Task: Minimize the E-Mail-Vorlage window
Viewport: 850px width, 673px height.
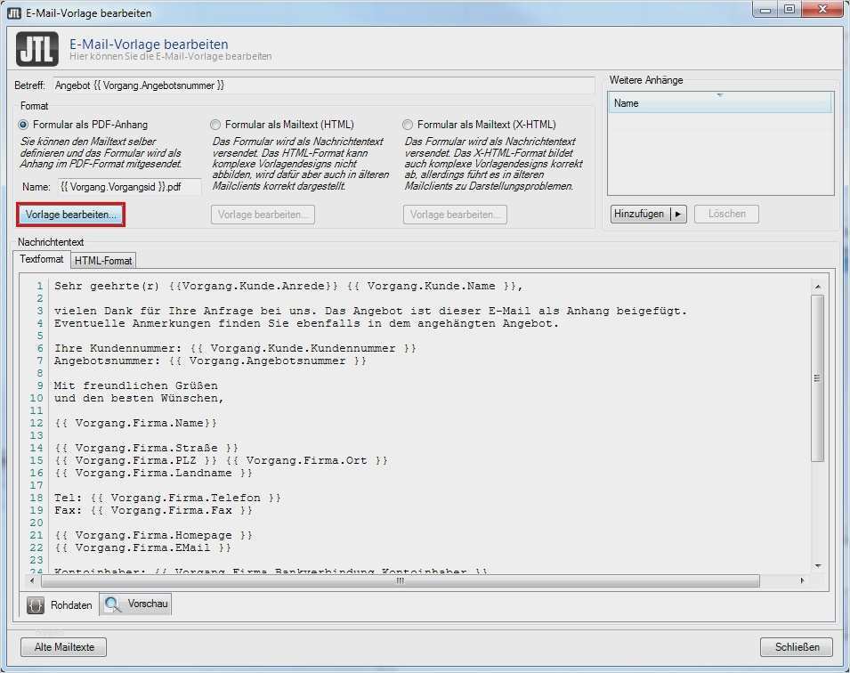Action: [x=766, y=10]
